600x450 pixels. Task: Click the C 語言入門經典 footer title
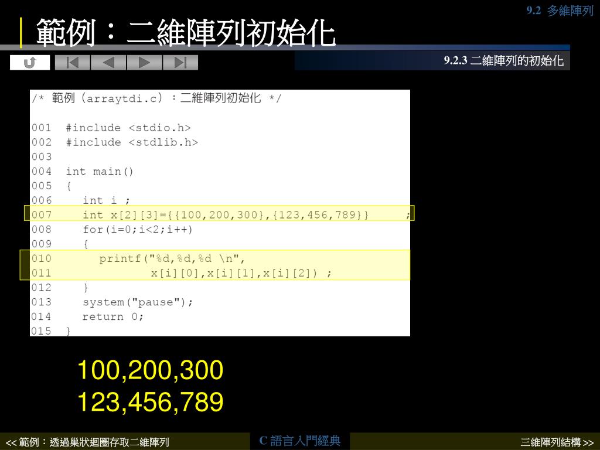coord(299,441)
